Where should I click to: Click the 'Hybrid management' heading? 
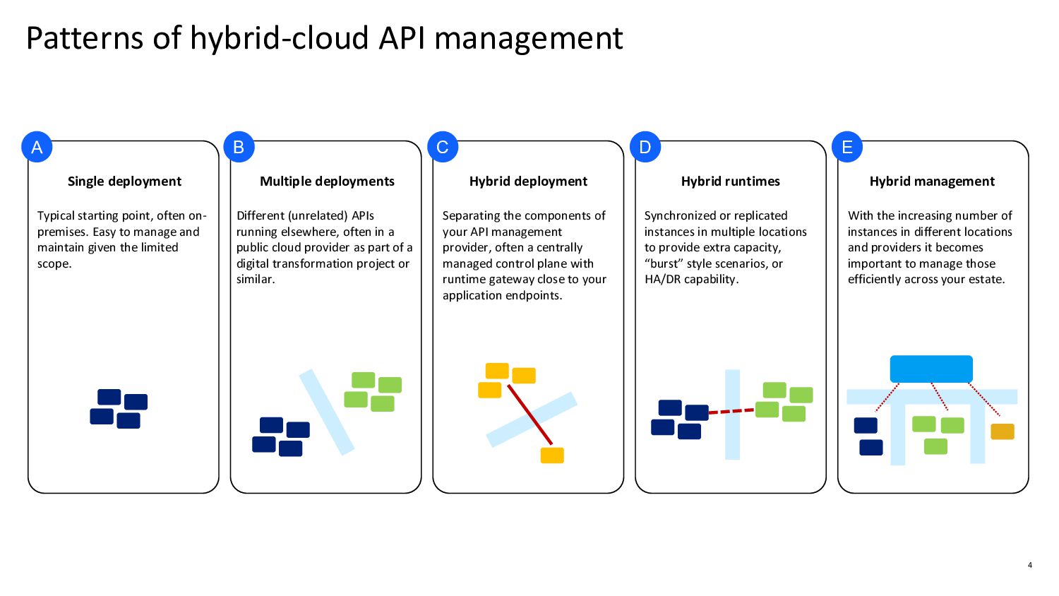point(932,181)
